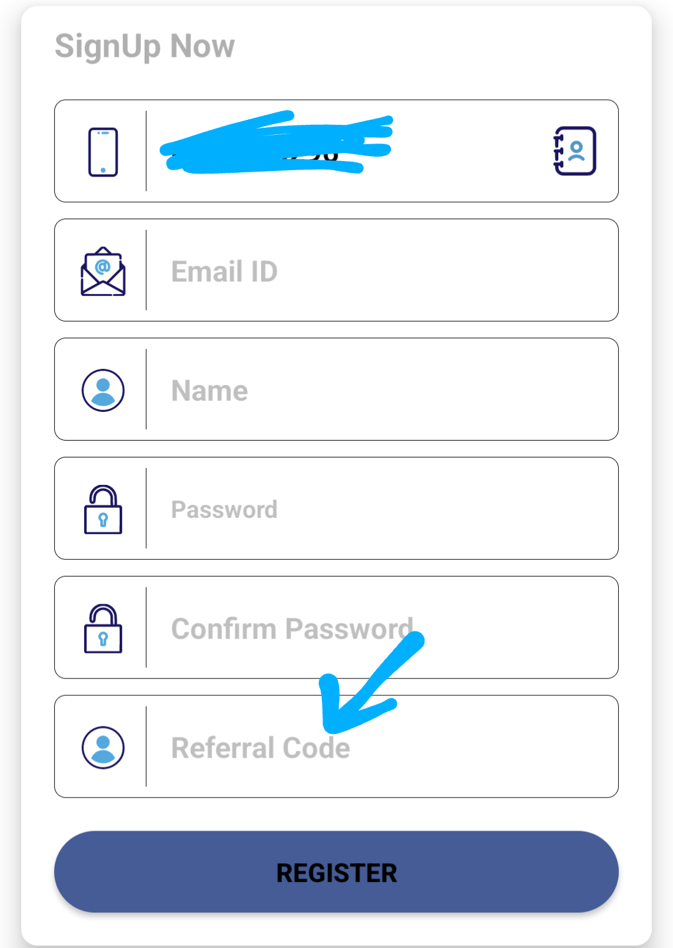Image resolution: width=673 pixels, height=948 pixels.
Task: Click the SignUp Now heading
Action: [x=145, y=46]
